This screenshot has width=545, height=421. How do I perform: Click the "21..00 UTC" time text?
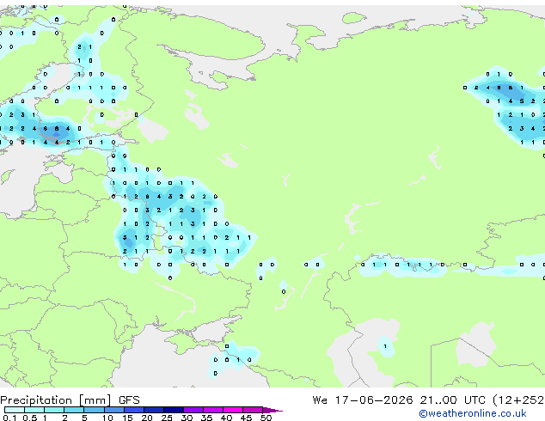pyautogui.click(x=452, y=400)
